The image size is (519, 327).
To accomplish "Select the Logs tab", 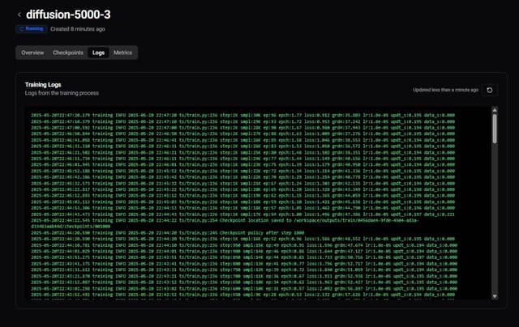I will point(98,53).
